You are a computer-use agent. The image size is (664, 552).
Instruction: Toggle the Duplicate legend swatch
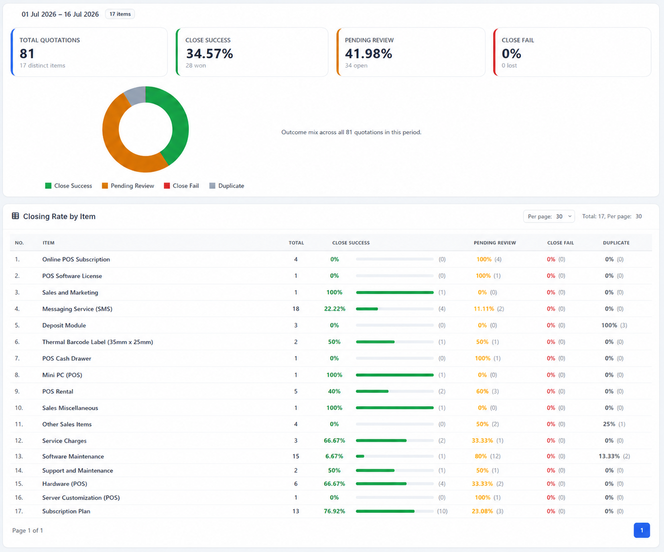click(x=212, y=186)
